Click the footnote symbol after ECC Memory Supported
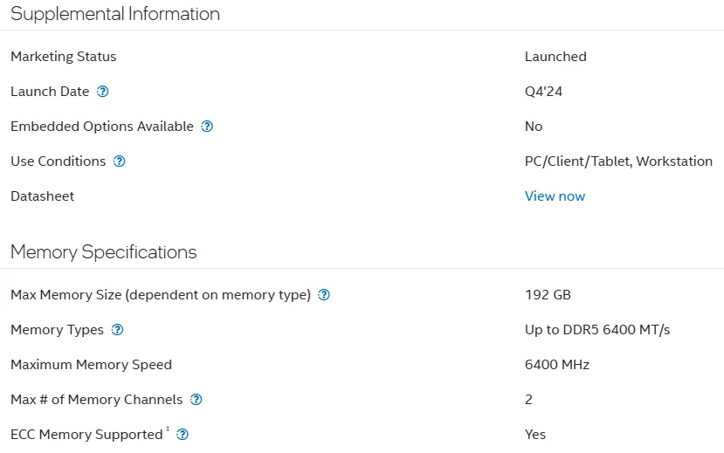724x453 pixels. [x=168, y=429]
